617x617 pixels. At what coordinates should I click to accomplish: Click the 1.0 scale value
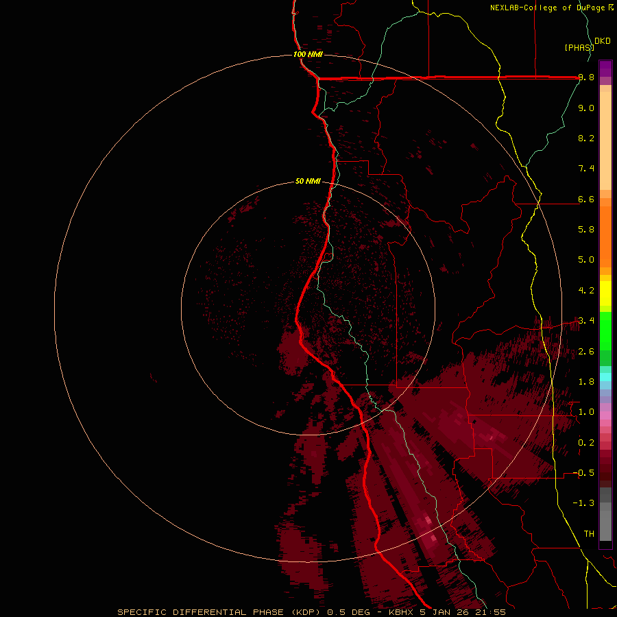[586, 412]
